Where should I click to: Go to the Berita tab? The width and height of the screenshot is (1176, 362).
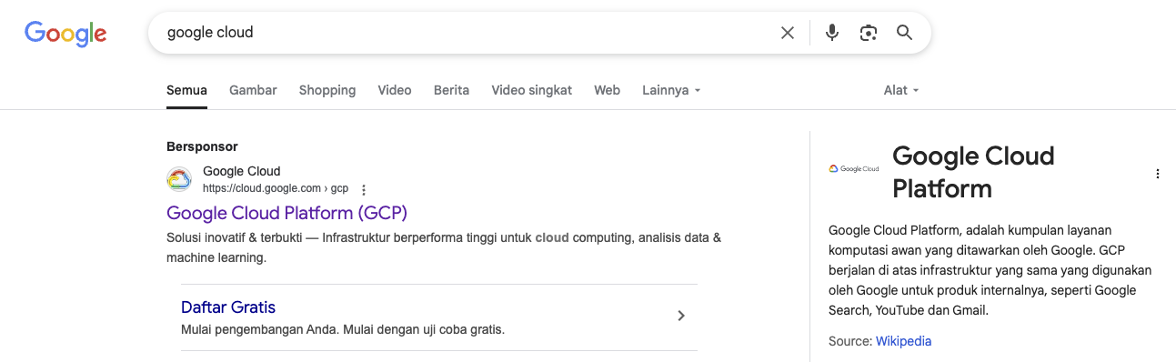click(x=451, y=90)
